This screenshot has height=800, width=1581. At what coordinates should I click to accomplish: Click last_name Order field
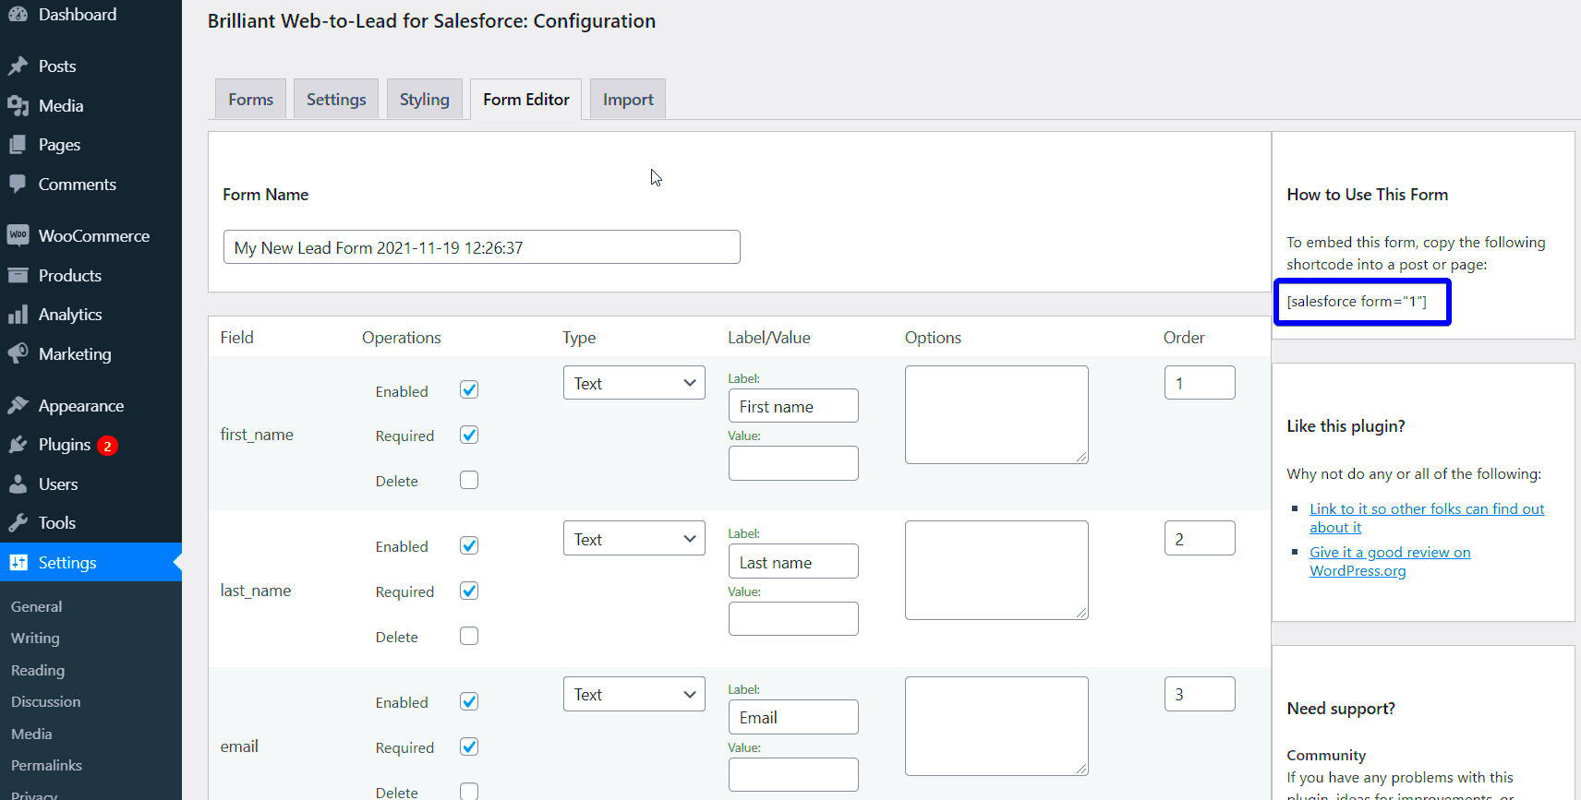[1200, 538]
